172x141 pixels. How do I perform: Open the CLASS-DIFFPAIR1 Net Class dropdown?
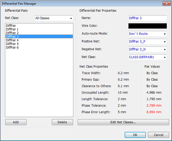point(148,57)
